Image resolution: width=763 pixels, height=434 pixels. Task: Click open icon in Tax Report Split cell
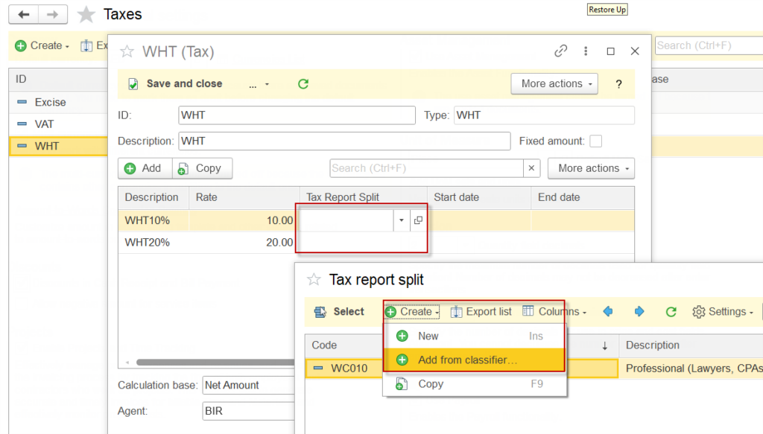tap(418, 220)
